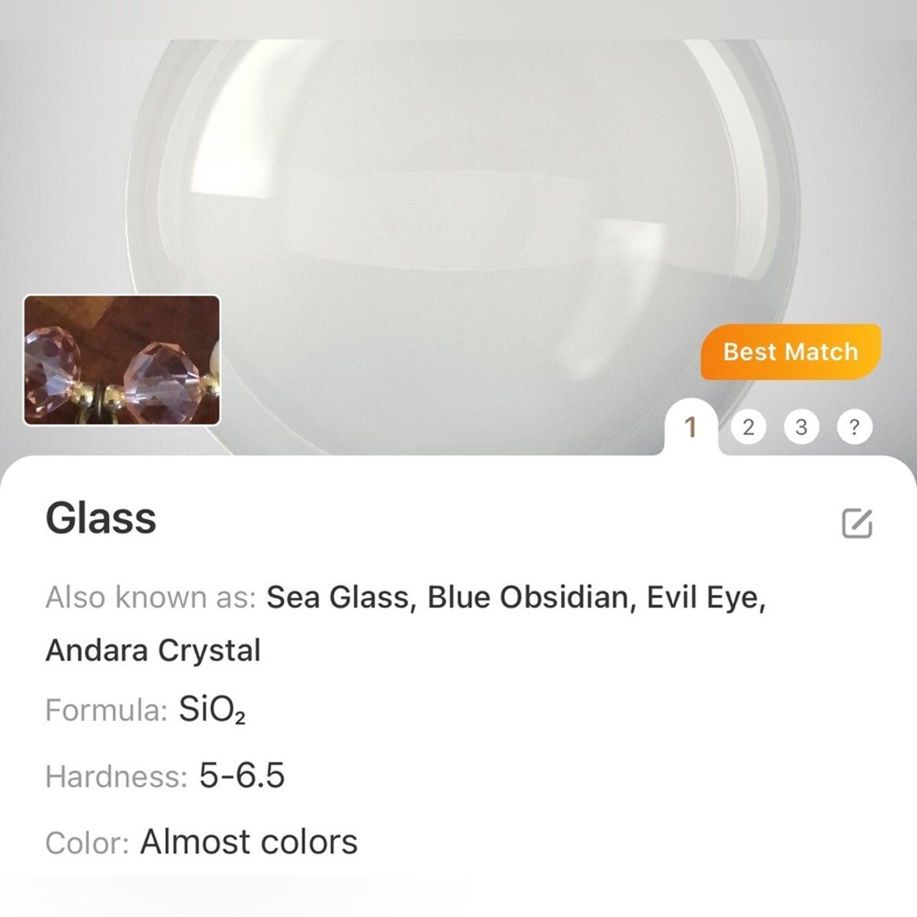
Task: Tap the Color label
Action: pyautogui.click(x=87, y=843)
